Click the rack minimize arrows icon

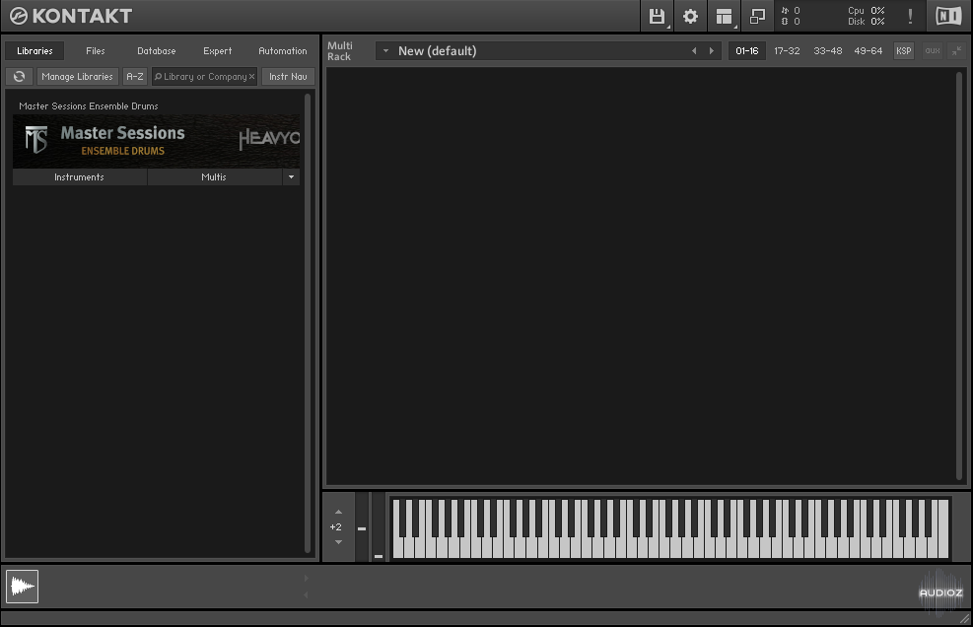click(957, 51)
